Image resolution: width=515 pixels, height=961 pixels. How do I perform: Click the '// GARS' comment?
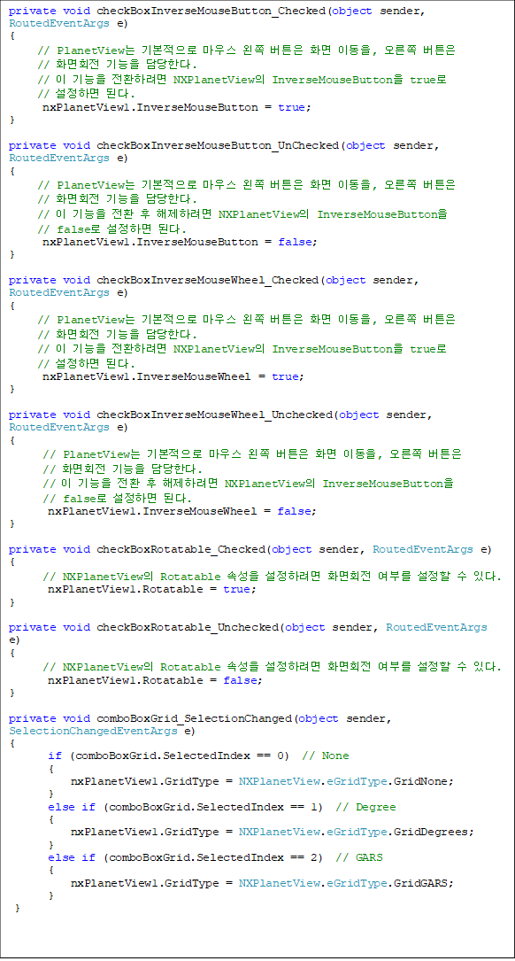click(x=359, y=857)
